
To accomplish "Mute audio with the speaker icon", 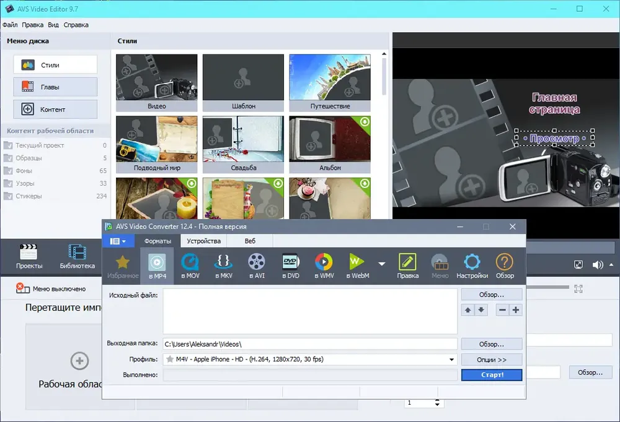I will coord(598,265).
